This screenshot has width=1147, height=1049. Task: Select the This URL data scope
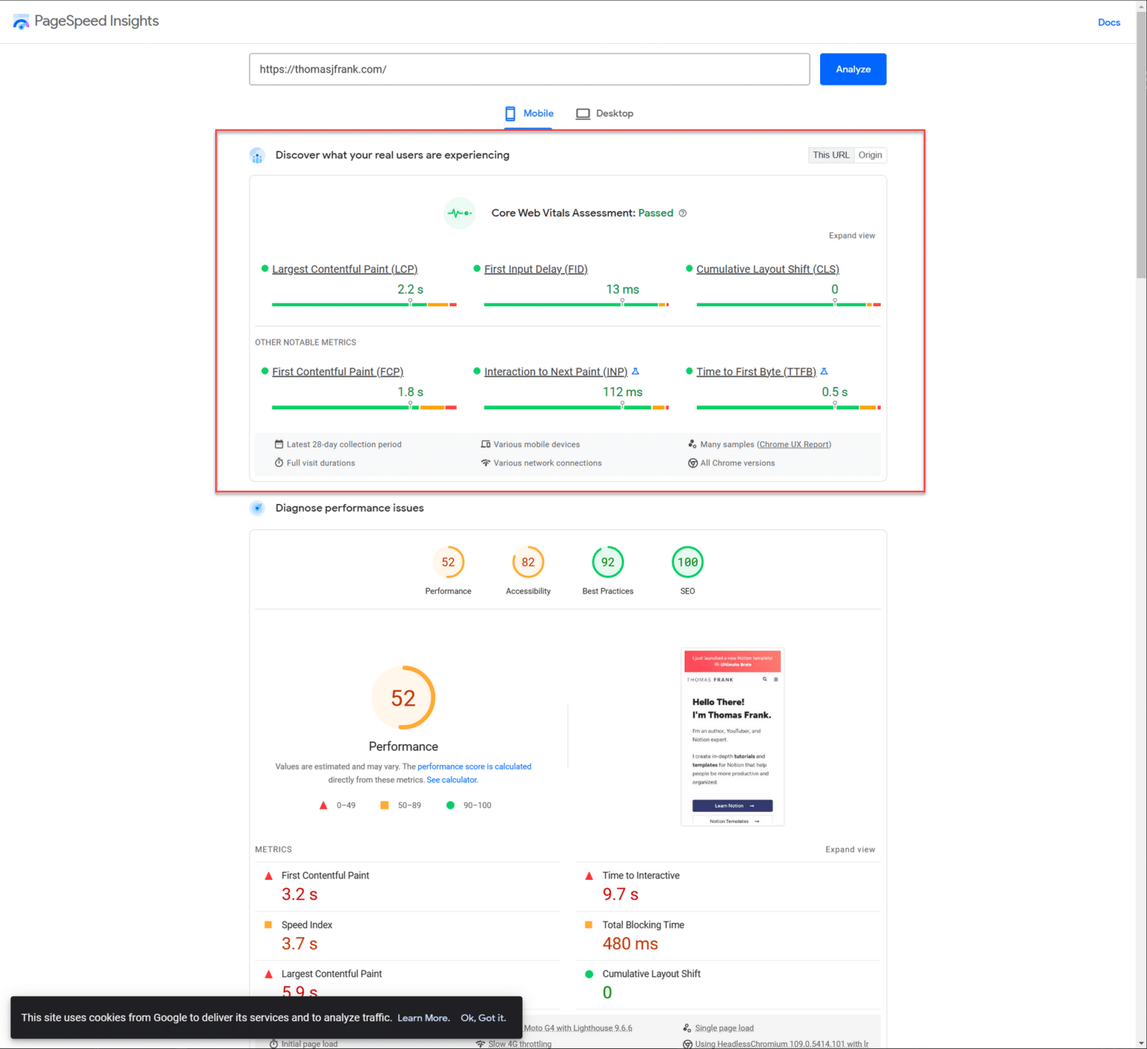pyautogui.click(x=830, y=155)
